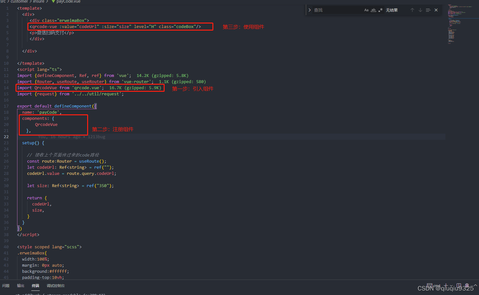Open the 调试控制台 (Debug Console) tab
The image size is (479, 295).
pos(56,286)
